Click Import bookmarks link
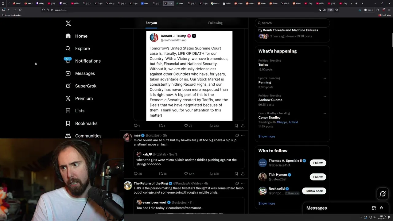The width and height of the screenshot is (393, 221). pos(12,15)
